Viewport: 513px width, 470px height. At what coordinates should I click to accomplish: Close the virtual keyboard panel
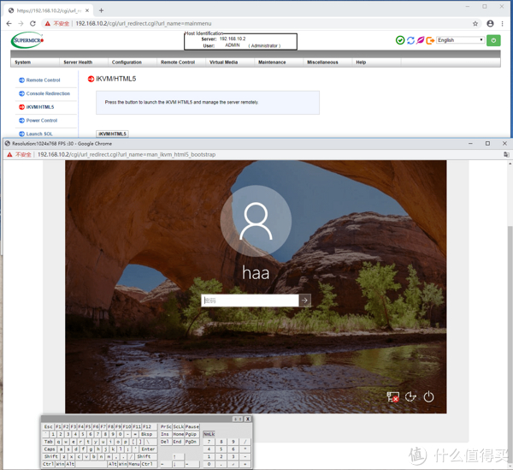(248, 419)
